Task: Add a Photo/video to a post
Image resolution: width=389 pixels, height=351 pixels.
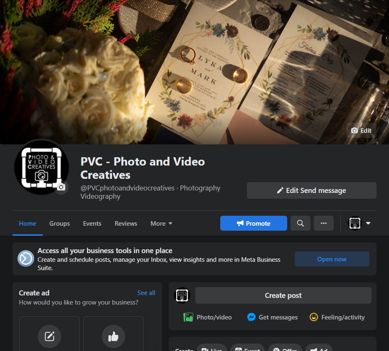Action: [207, 317]
